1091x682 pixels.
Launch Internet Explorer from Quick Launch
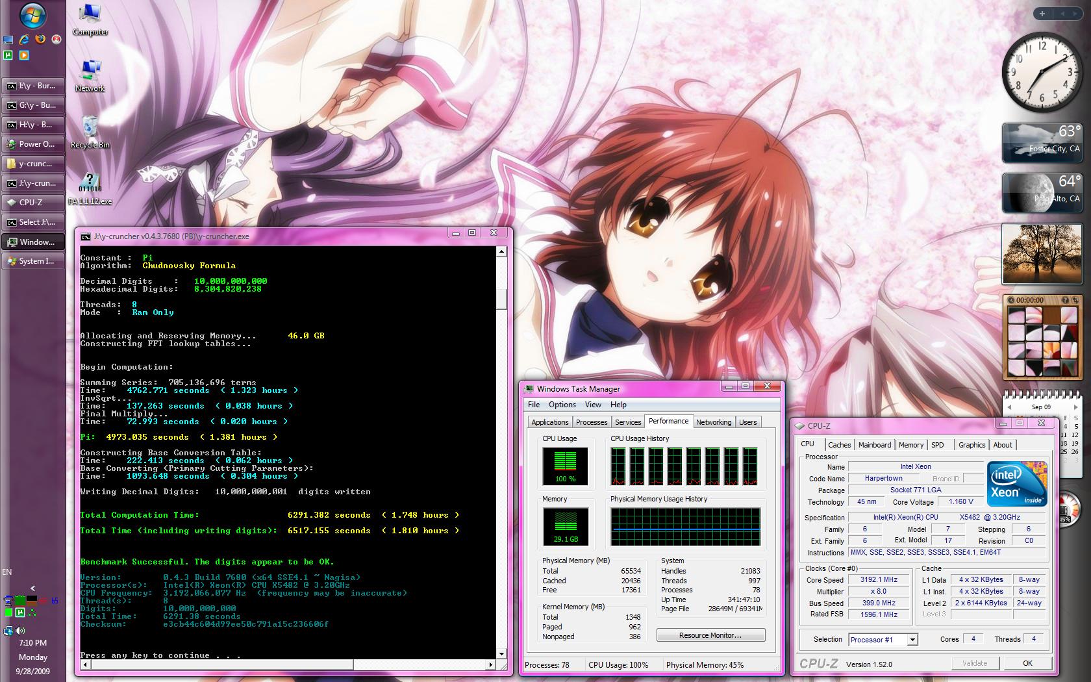point(25,40)
